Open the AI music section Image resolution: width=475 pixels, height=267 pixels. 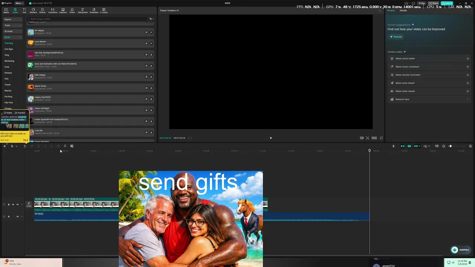pyautogui.click(x=13, y=31)
